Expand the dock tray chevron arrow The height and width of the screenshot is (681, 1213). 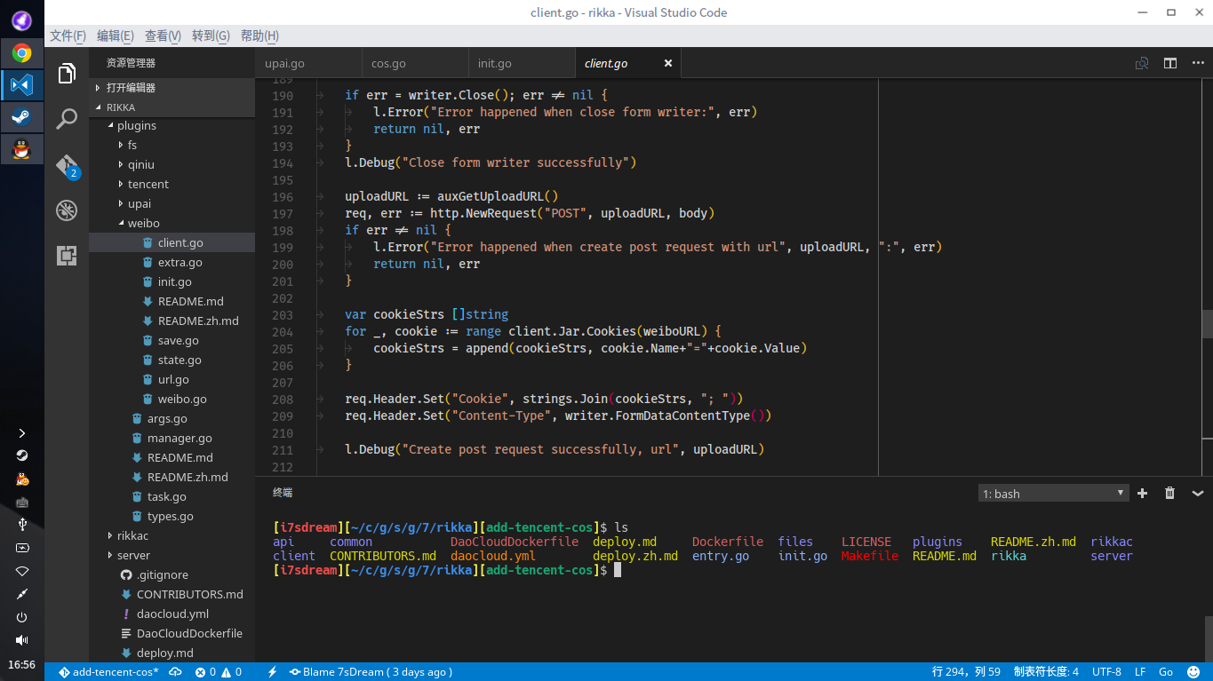coord(22,433)
